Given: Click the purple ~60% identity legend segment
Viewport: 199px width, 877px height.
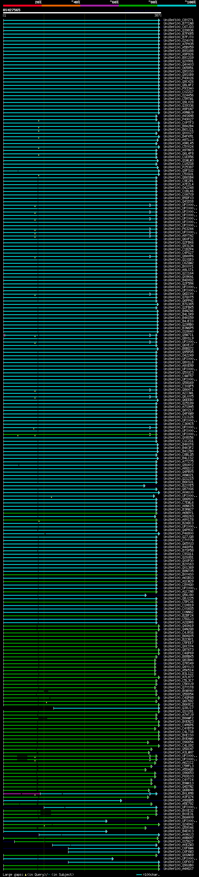Looking at the screenshot, I should (x=100, y=6).
